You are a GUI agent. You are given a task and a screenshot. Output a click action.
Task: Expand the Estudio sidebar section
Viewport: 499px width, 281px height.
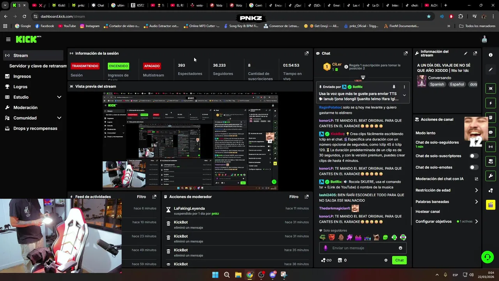[59, 97]
